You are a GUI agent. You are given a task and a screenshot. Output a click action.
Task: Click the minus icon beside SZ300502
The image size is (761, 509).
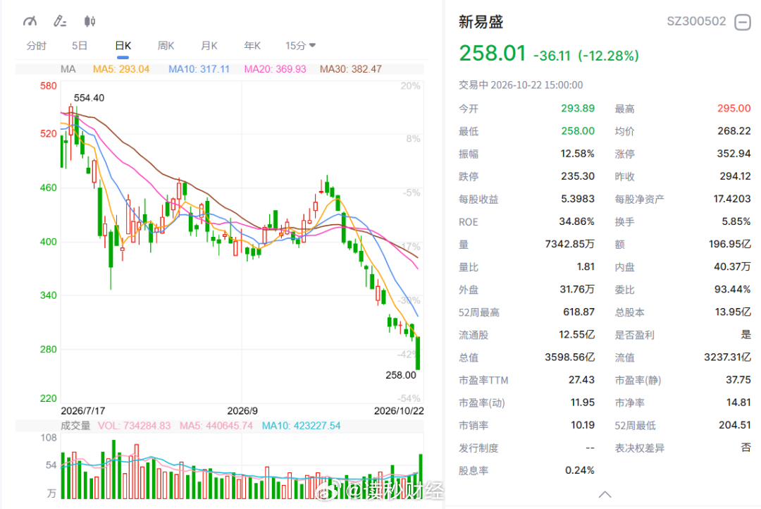coord(743,22)
